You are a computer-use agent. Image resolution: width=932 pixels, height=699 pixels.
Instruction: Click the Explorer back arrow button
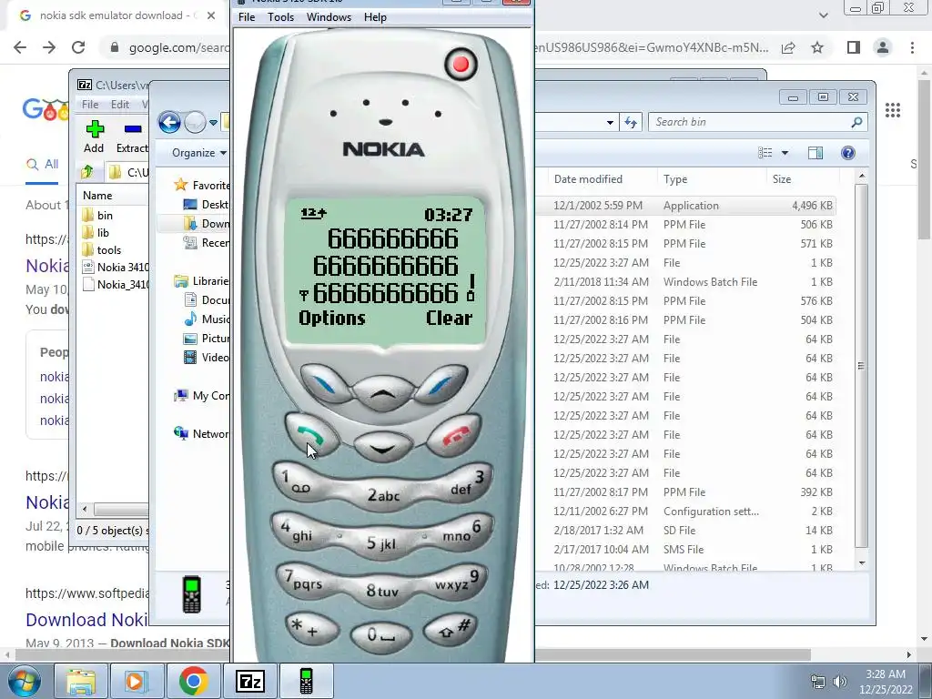click(169, 123)
